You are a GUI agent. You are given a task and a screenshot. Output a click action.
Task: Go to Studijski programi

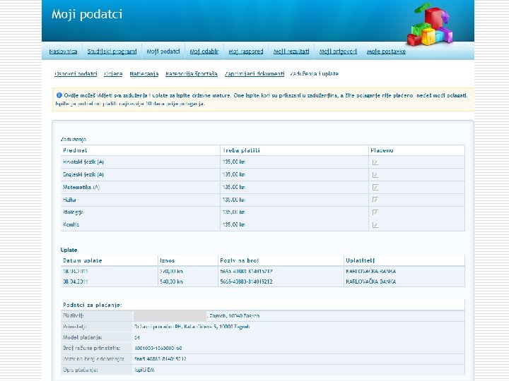tap(112, 52)
